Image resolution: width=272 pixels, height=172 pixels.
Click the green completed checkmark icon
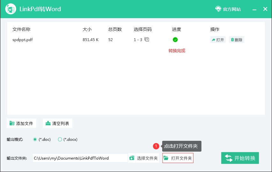[175, 39]
